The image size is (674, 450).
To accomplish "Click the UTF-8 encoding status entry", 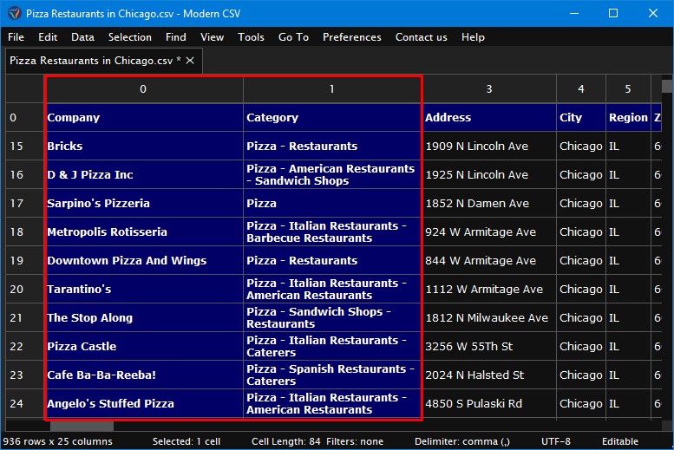I will coord(556,441).
